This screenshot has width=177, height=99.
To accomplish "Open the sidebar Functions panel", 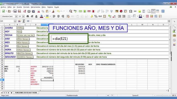I will click(x=175, y=45).
